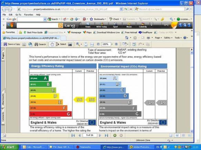
Task: Click the binoculars Search icon
Action: (x=37, y=44)
